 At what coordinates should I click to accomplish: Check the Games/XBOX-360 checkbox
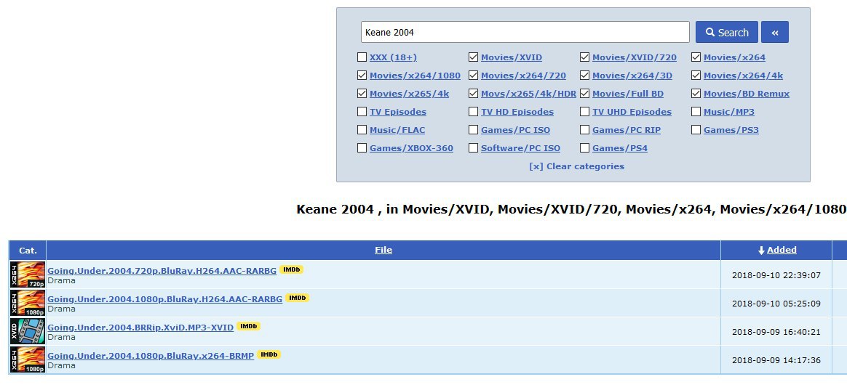(x=362, y=148)
